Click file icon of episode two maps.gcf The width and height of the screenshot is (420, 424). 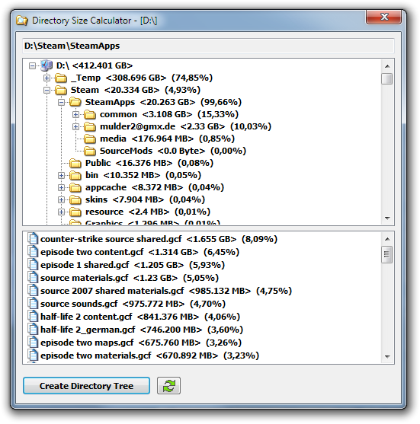[33, 343]
